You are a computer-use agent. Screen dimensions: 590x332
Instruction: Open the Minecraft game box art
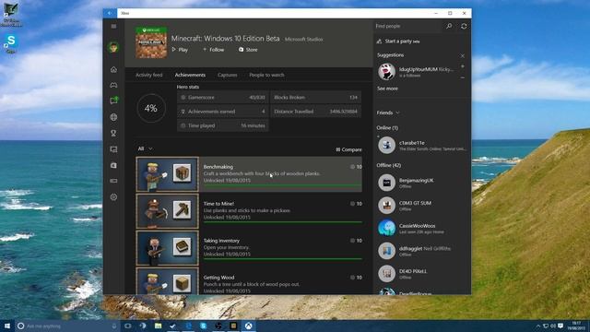click(x=151, y=42)
